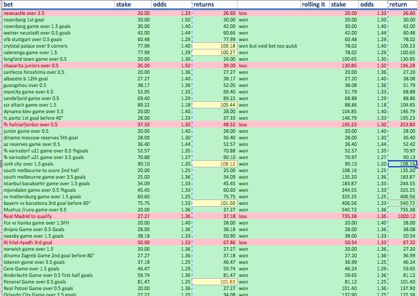Select "Penerol Game over 0.5 goals" cell
The height and width of the screenshot is (296, 418).
(58, 282)
